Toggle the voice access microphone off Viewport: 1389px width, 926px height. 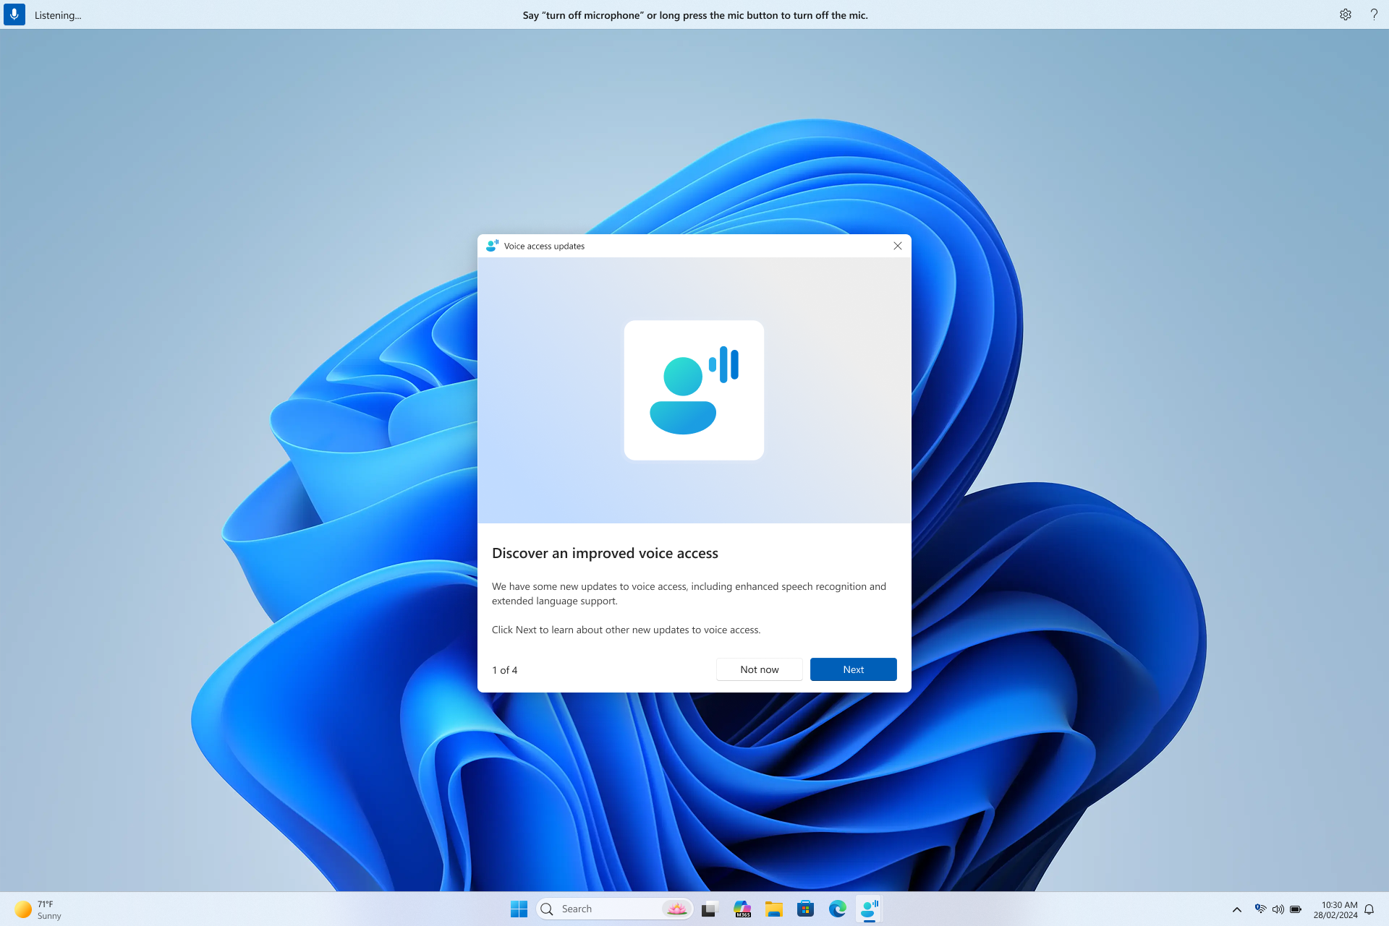tap(14, 14)
